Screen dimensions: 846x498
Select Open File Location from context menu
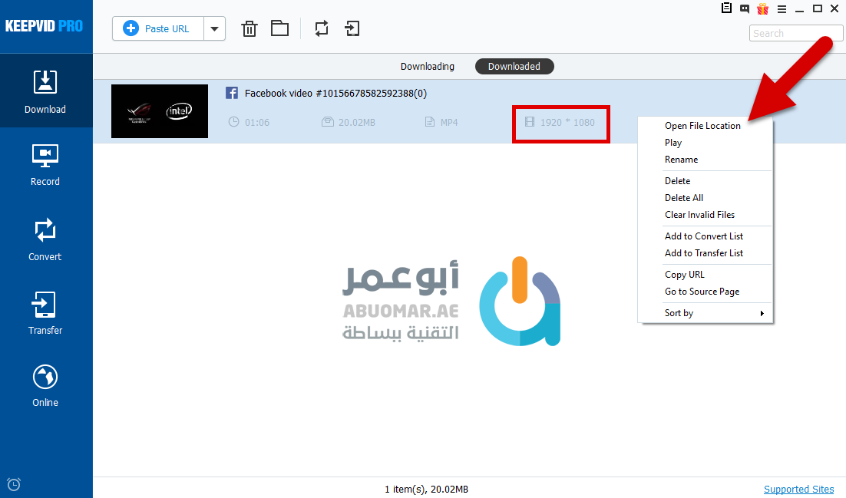tap(702, 126)
